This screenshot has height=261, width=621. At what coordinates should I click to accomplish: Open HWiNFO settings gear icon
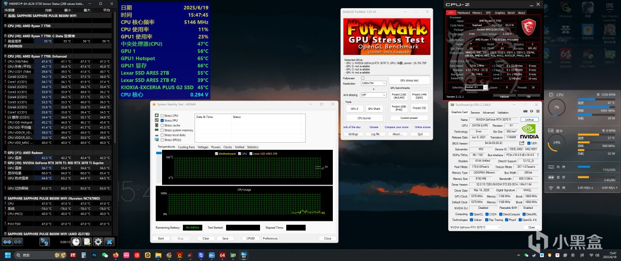tap(98, 242)
